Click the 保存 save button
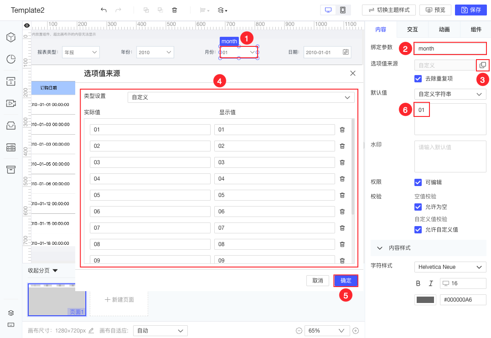491x338 pixels. coord(471,10)
